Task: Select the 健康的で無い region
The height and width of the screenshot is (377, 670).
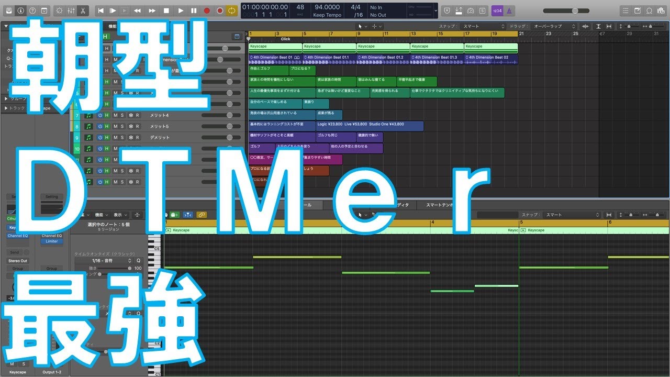Action: point(370,137)
